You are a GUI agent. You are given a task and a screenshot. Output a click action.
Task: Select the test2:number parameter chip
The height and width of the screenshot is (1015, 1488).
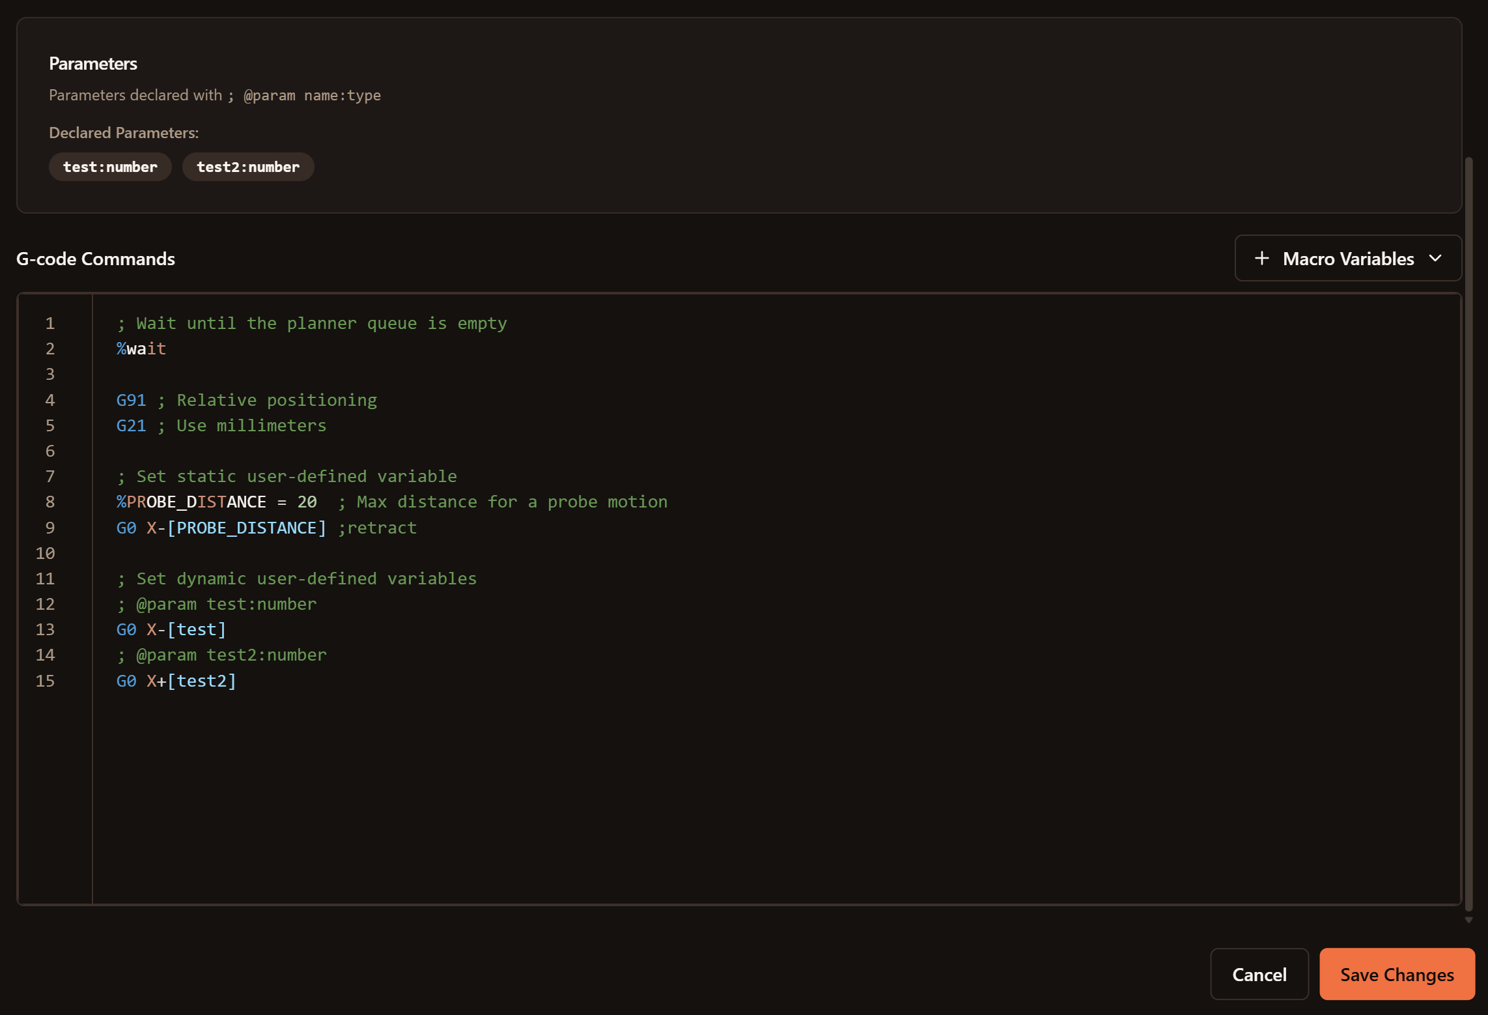point(248,167)
